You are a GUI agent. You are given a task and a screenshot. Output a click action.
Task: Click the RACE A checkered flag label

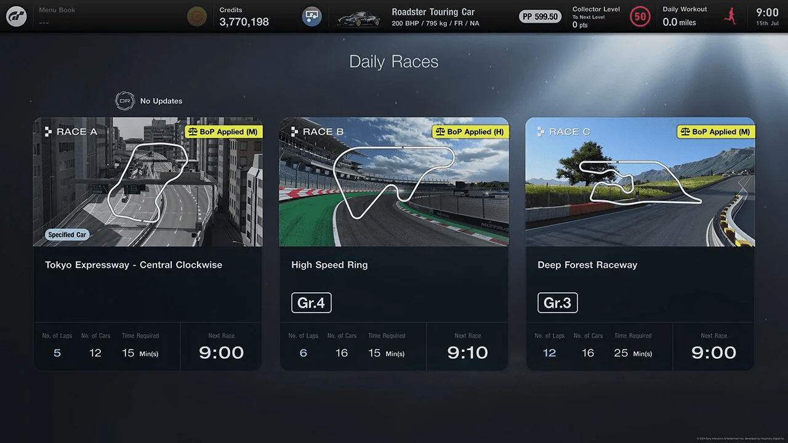pyautogui.click(x=71, y=132)
